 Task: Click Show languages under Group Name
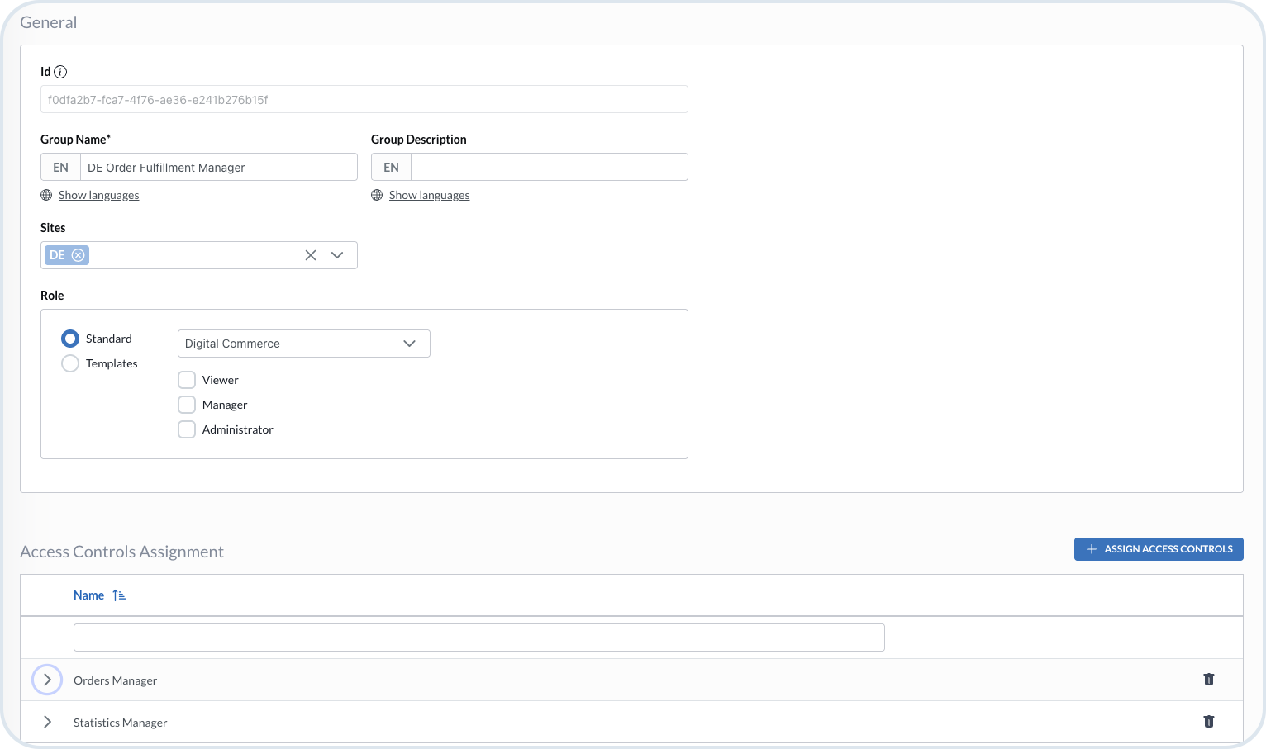click(x=98, y=195)
